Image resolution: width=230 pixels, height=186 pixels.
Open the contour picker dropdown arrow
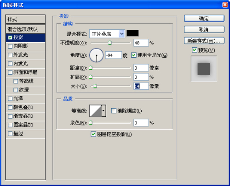coord(103,111)
